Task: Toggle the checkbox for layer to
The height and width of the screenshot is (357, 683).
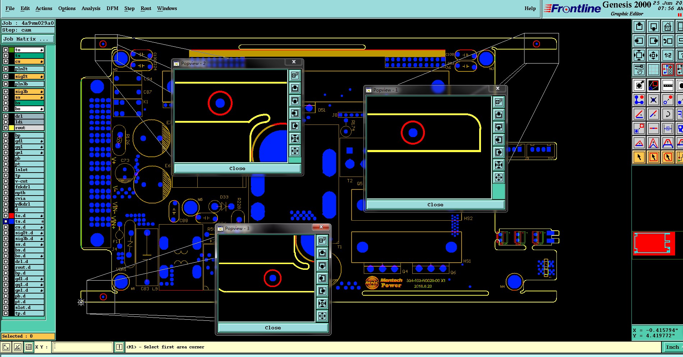Action: [x=6, y=50]
